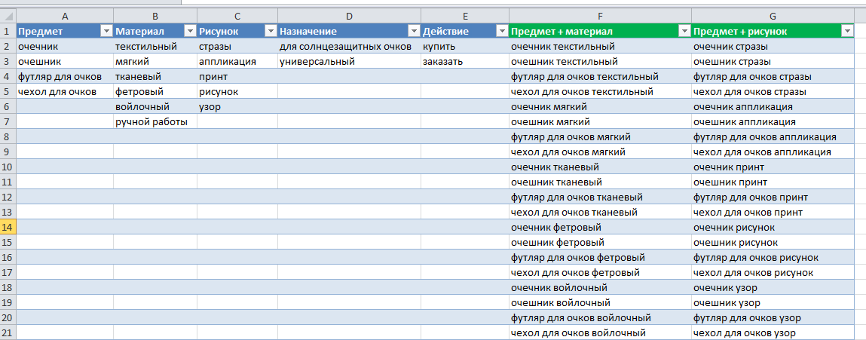Click cell фетровый in column B

pos(155,91)
